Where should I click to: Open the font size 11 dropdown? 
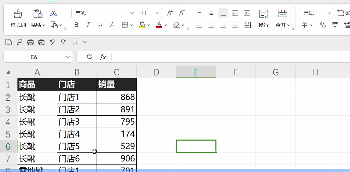pyautogui.click(x=158, y=13)
